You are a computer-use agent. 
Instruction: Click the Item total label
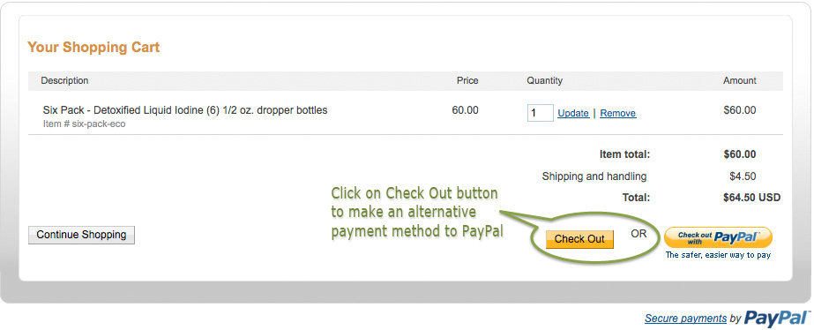pyautogui.click(x=624, y=154)
